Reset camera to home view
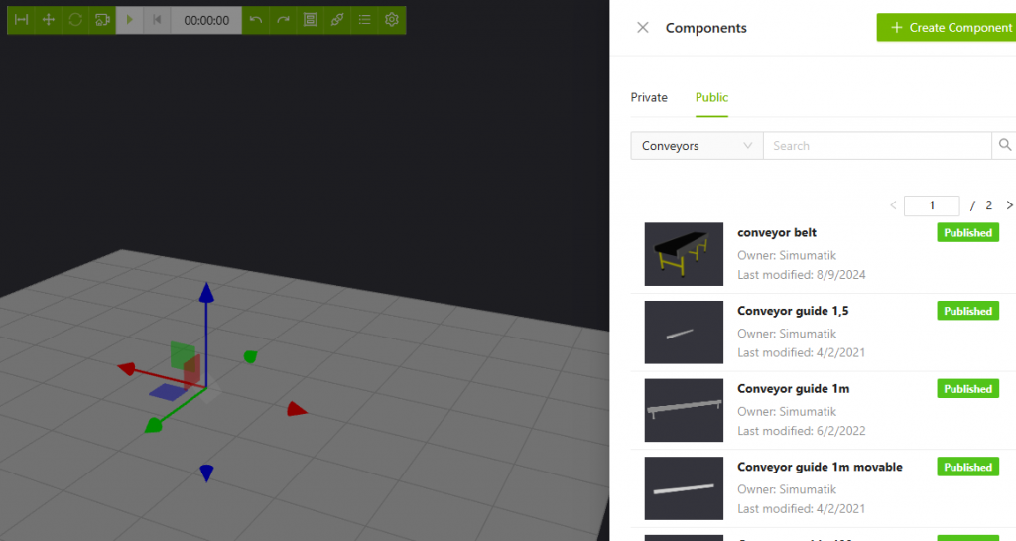 [x=102, y=20]
